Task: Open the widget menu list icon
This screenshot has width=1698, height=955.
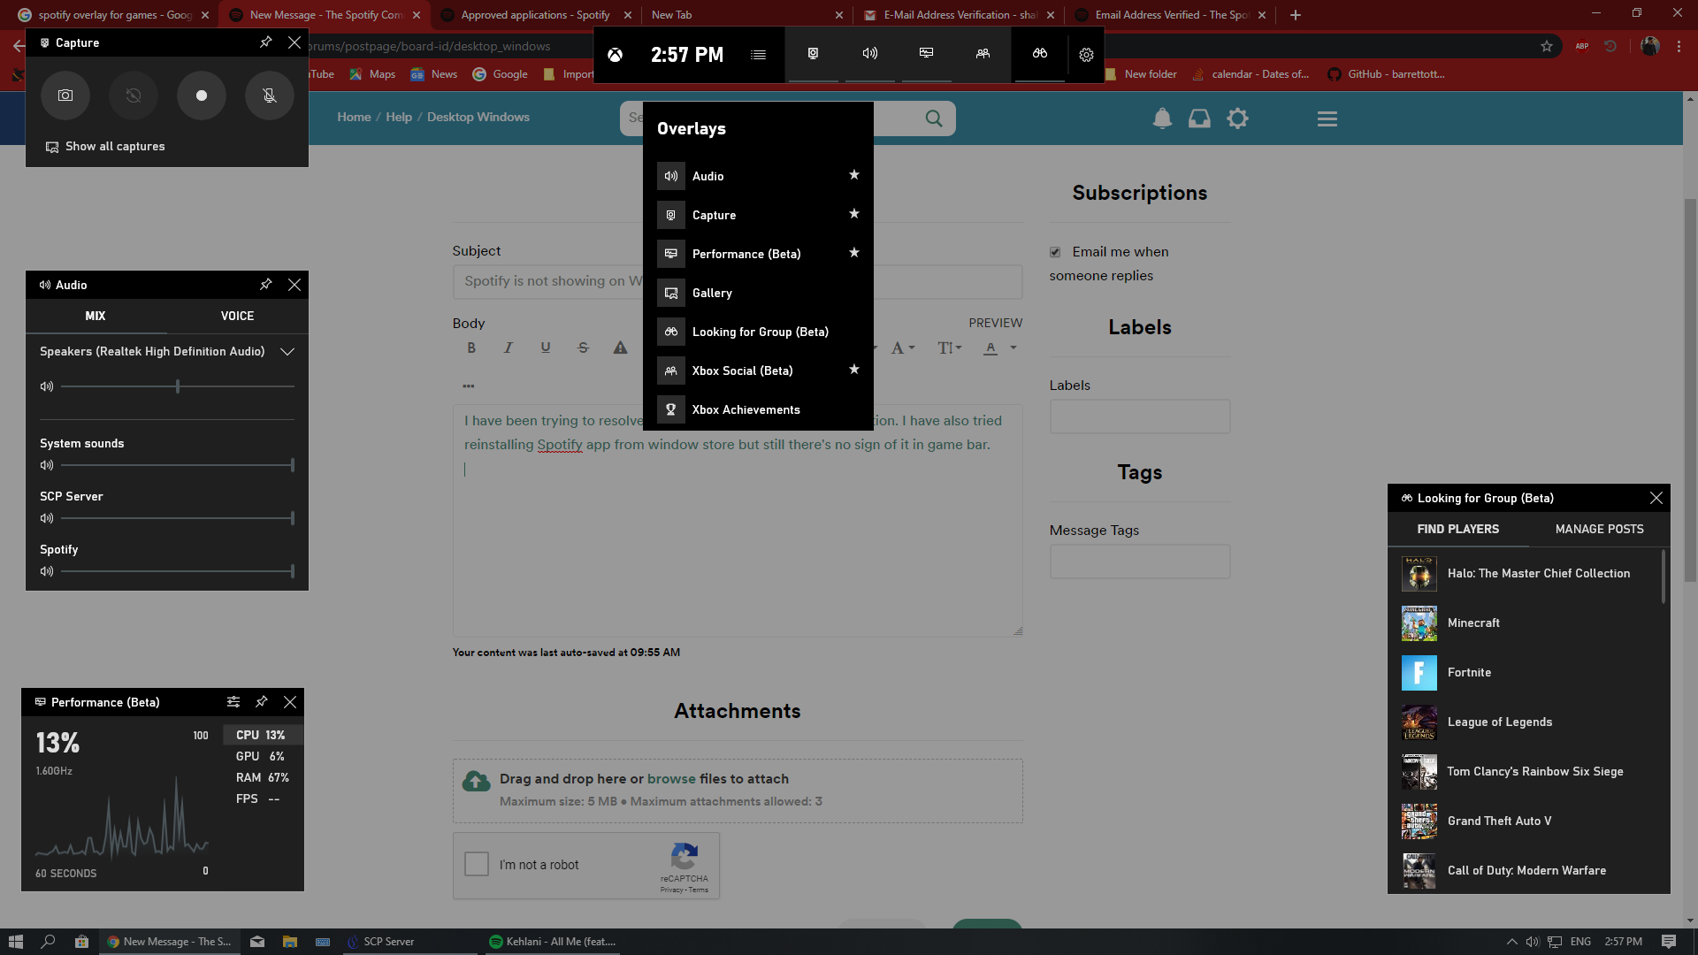Action: coord(758,55)
